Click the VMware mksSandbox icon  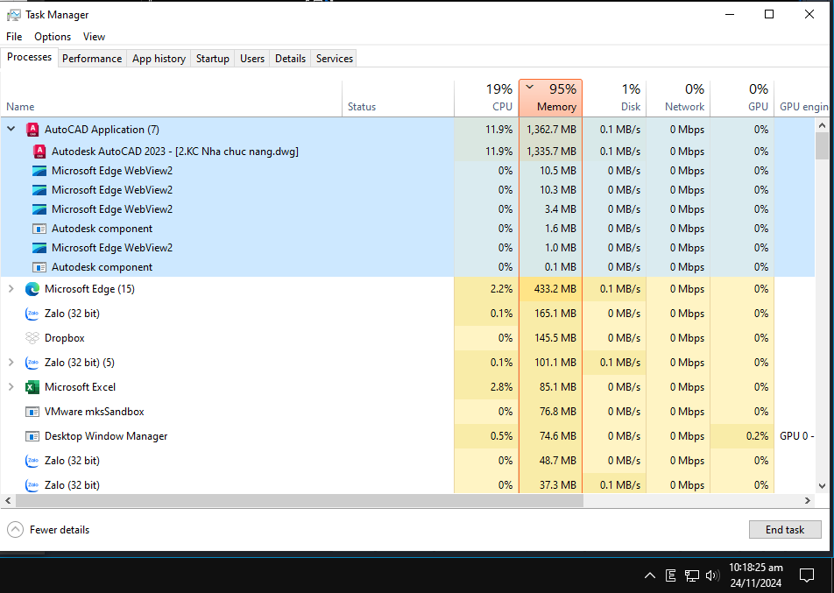[32, 412]
